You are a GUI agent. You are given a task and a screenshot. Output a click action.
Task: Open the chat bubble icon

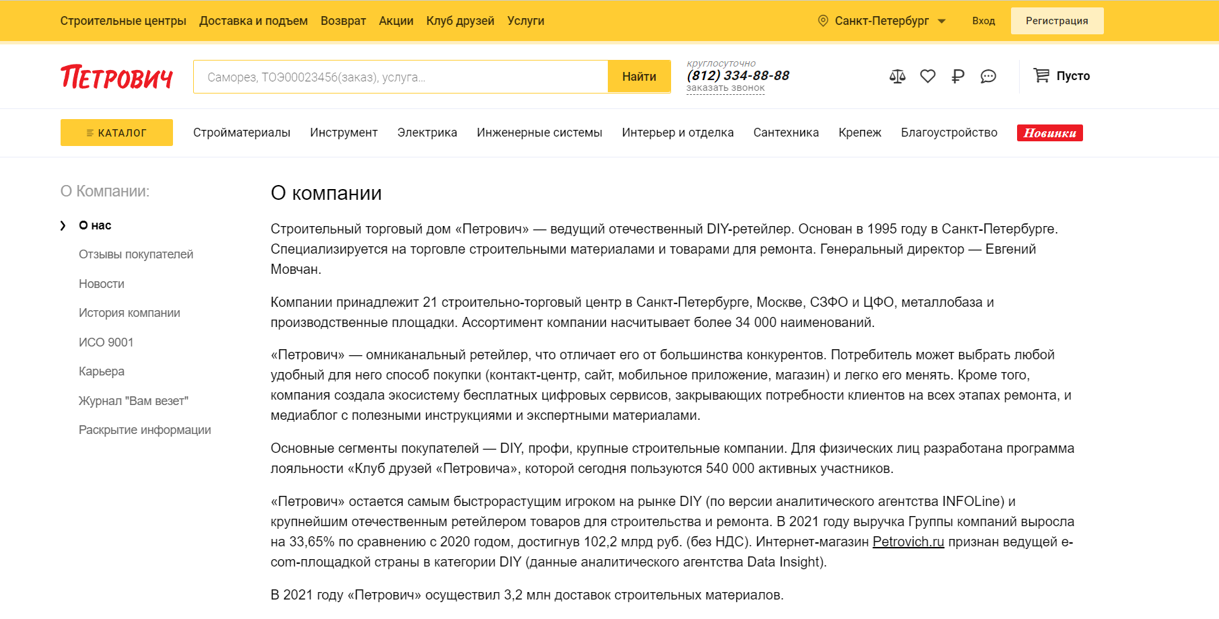click(x=988, y=76)
